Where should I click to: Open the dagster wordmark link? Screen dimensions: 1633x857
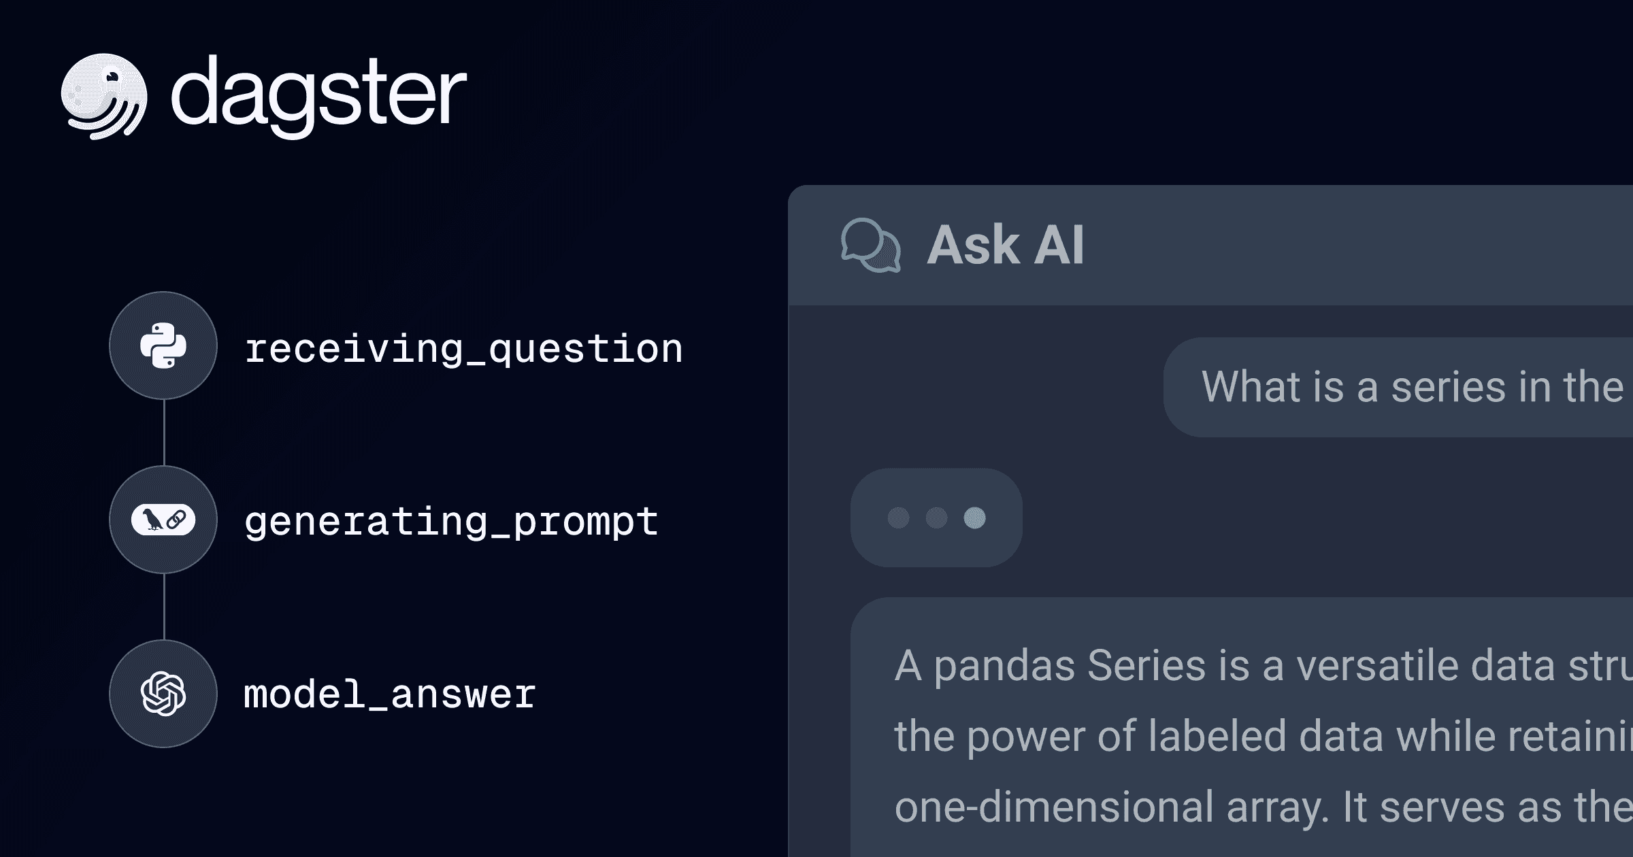[x=318, y=96]
